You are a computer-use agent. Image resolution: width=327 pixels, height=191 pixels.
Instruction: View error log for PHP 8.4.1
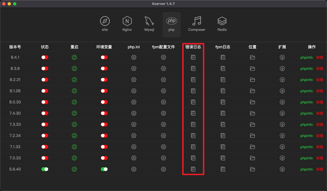coord(193,57)
